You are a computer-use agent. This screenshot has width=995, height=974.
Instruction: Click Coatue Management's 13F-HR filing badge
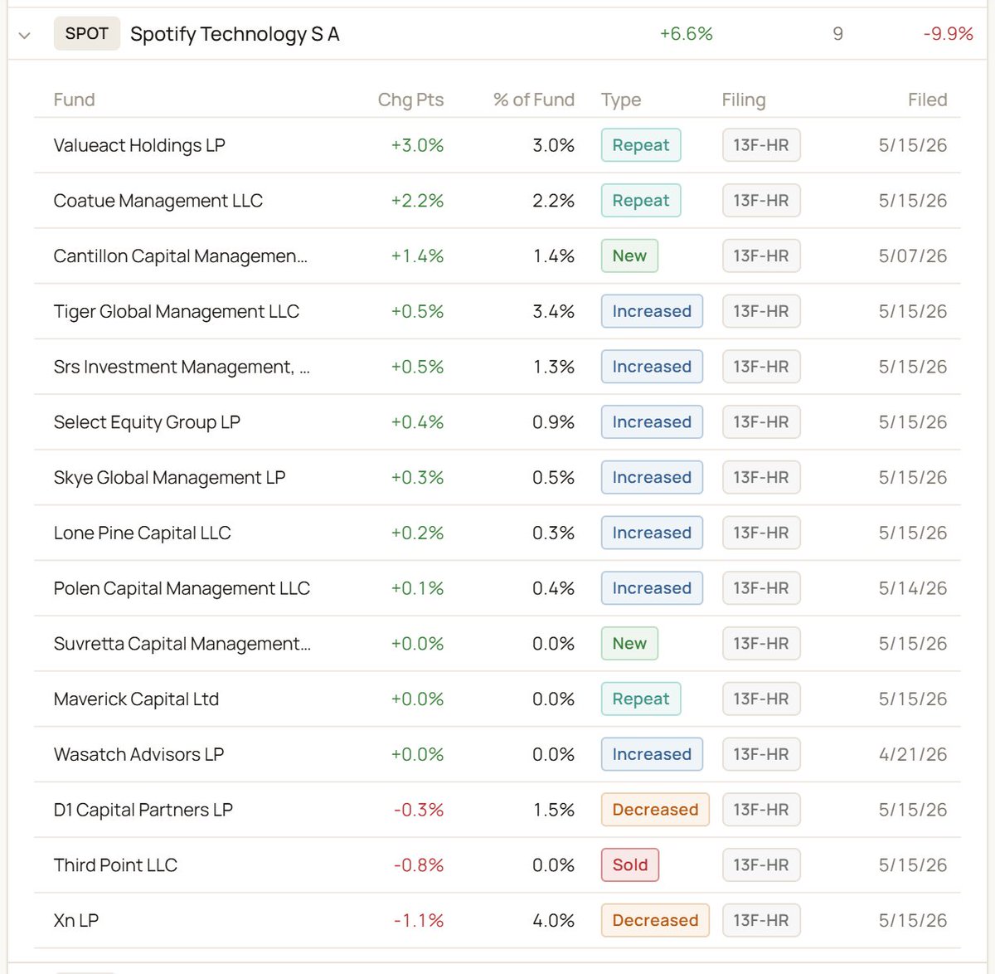coord(761,201)
